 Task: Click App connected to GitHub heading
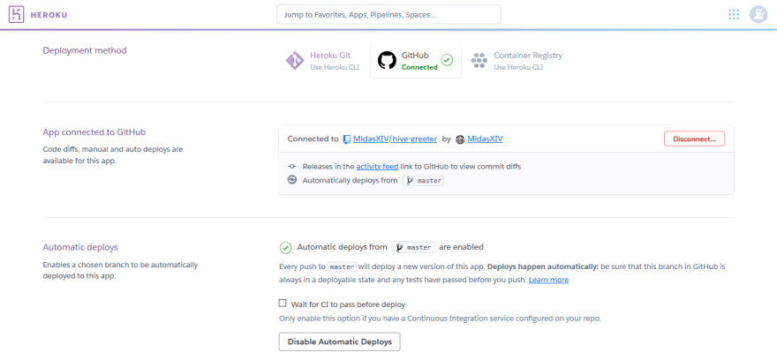pos(94,132)
